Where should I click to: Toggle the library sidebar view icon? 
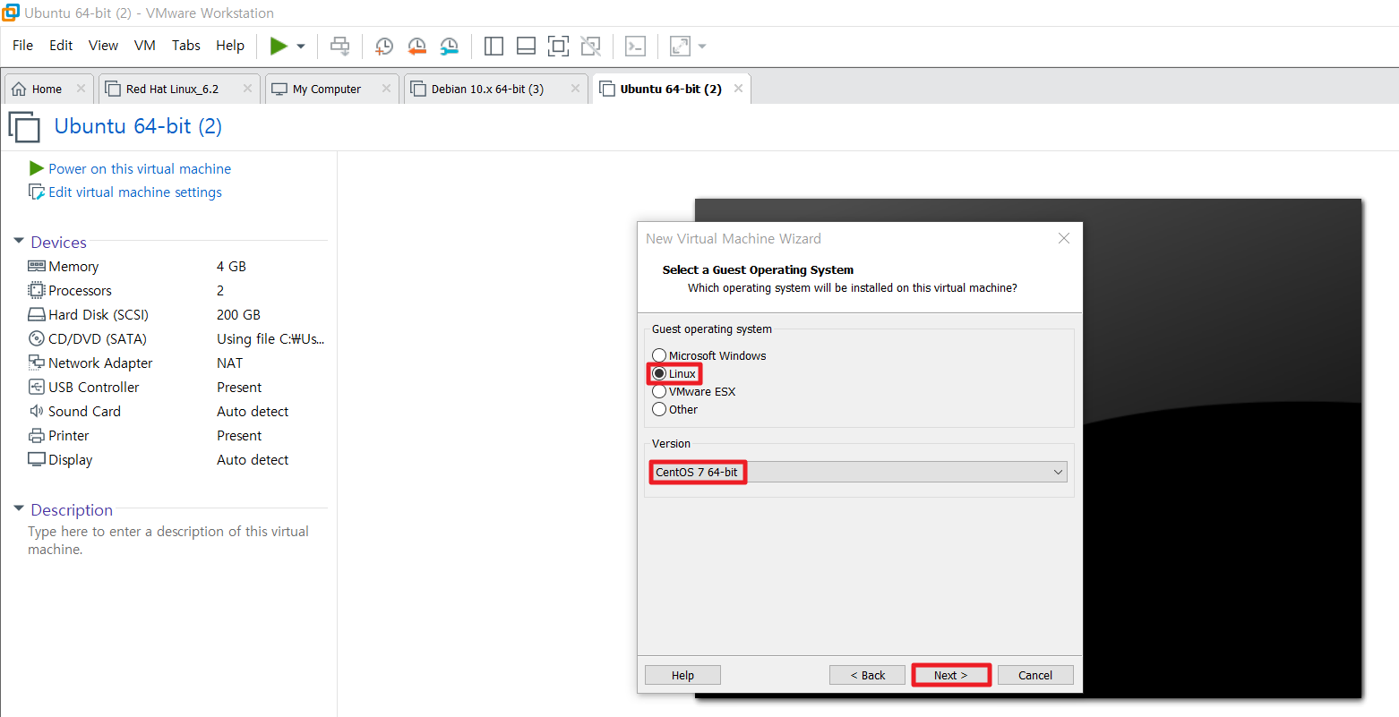point(494,46)
